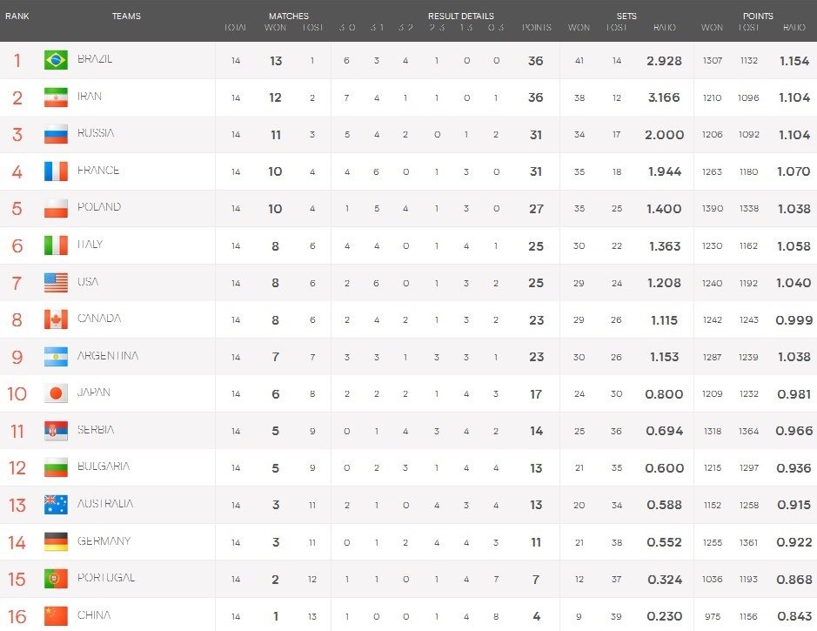Screen dimensions: 817x631
Task: Click the USA flag icon
Action: [x=56, y=283]
